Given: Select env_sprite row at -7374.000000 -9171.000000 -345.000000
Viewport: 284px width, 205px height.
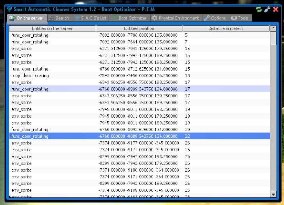Looking at the screenshot, I should [x=139, y=150].
